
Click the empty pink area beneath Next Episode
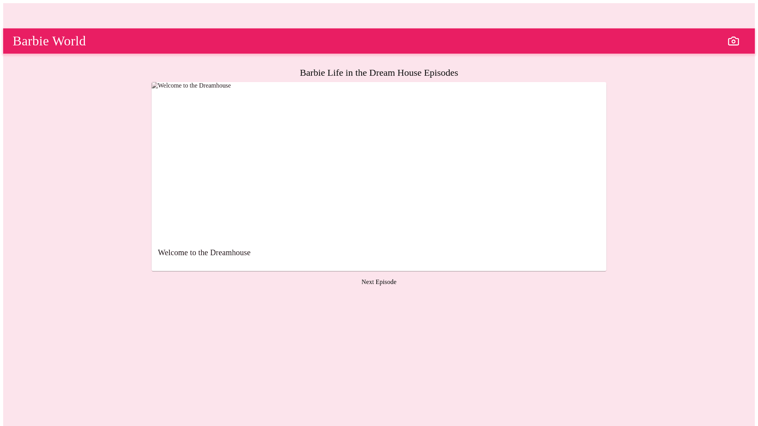point(379,355)
